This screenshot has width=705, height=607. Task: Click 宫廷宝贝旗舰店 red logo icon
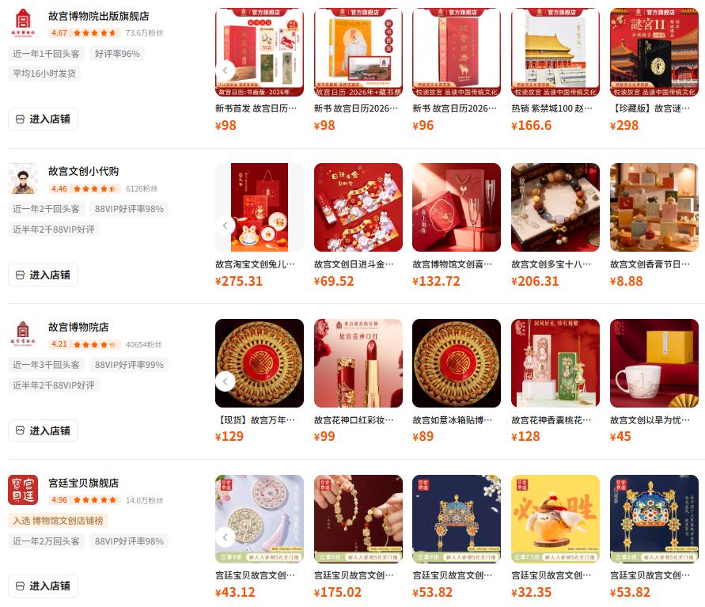pyautogui.click(x=23, y=490)
